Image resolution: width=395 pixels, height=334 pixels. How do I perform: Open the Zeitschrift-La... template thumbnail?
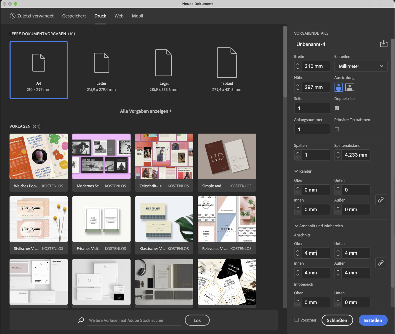(164, 157)
